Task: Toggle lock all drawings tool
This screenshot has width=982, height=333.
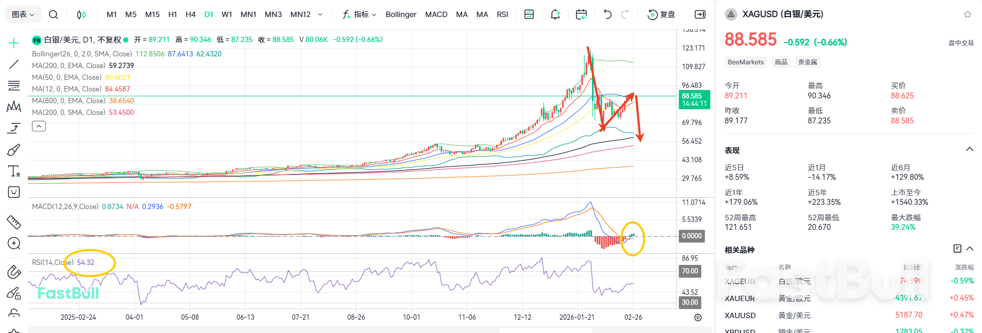Action: click(x=14, y=314)
